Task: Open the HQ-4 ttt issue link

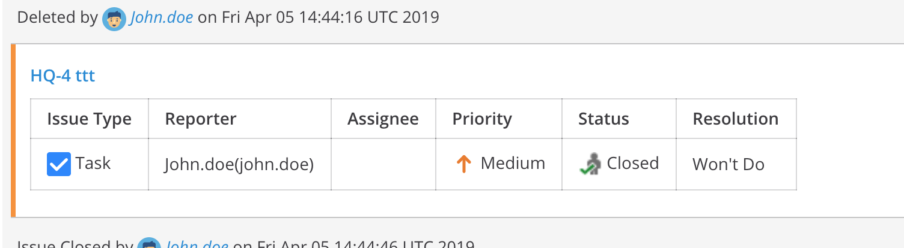Action: [63, 76]
